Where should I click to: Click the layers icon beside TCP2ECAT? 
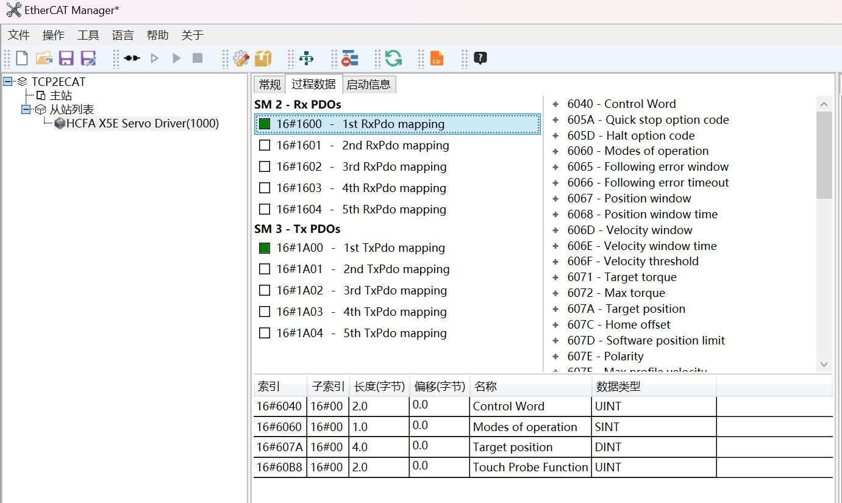(23, 81)
